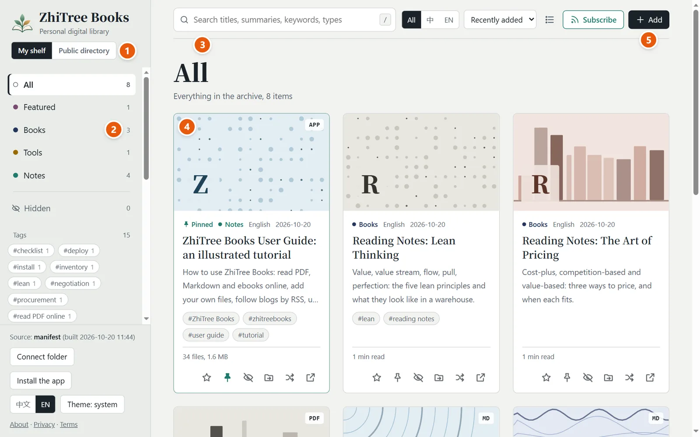Open the Hidden items list
This screenshot has width=700, height=437.
[72, 208]
